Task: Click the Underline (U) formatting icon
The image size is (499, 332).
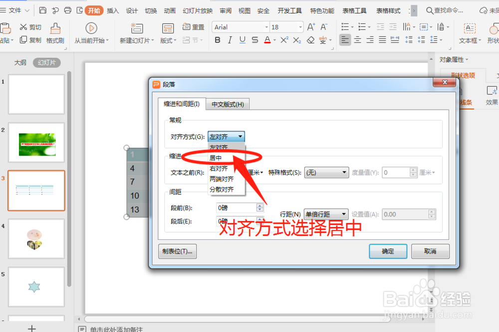Action: (242, 40)
